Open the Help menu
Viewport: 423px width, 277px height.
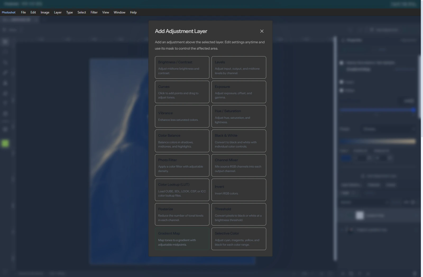click(x=133, y=12)
